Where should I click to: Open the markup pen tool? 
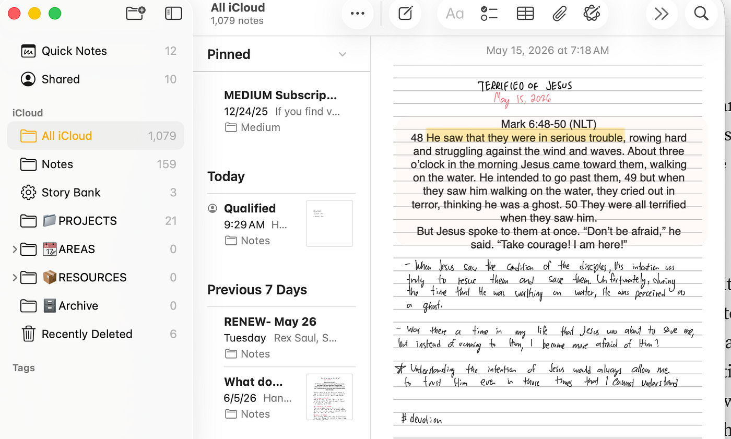[x=592, y=14]
